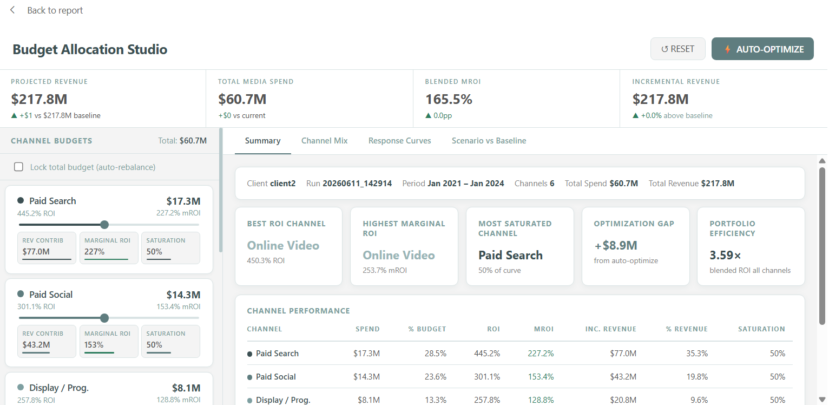Click the Budget Allocation Studio title
Image resolution: width=829 pixels, height=405 pixels.
(90, 49)
